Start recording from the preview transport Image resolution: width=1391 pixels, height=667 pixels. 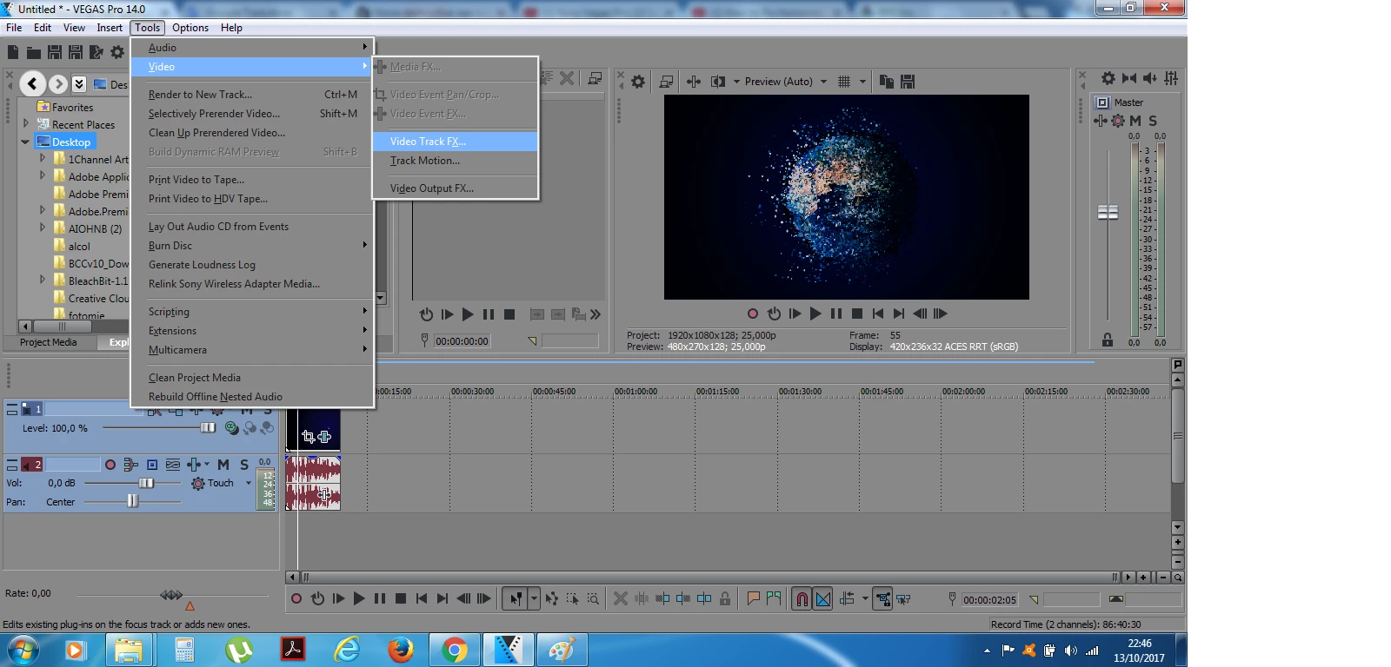click(753, 314)
